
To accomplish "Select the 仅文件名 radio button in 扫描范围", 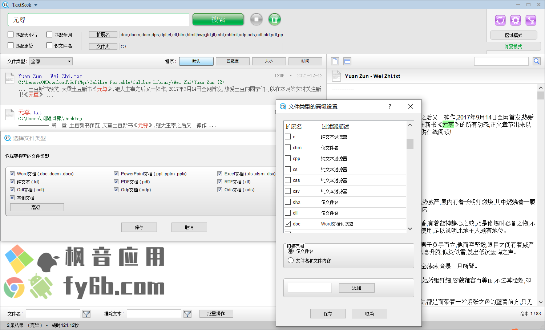I will pyautogui.click(x=291, y=251).
